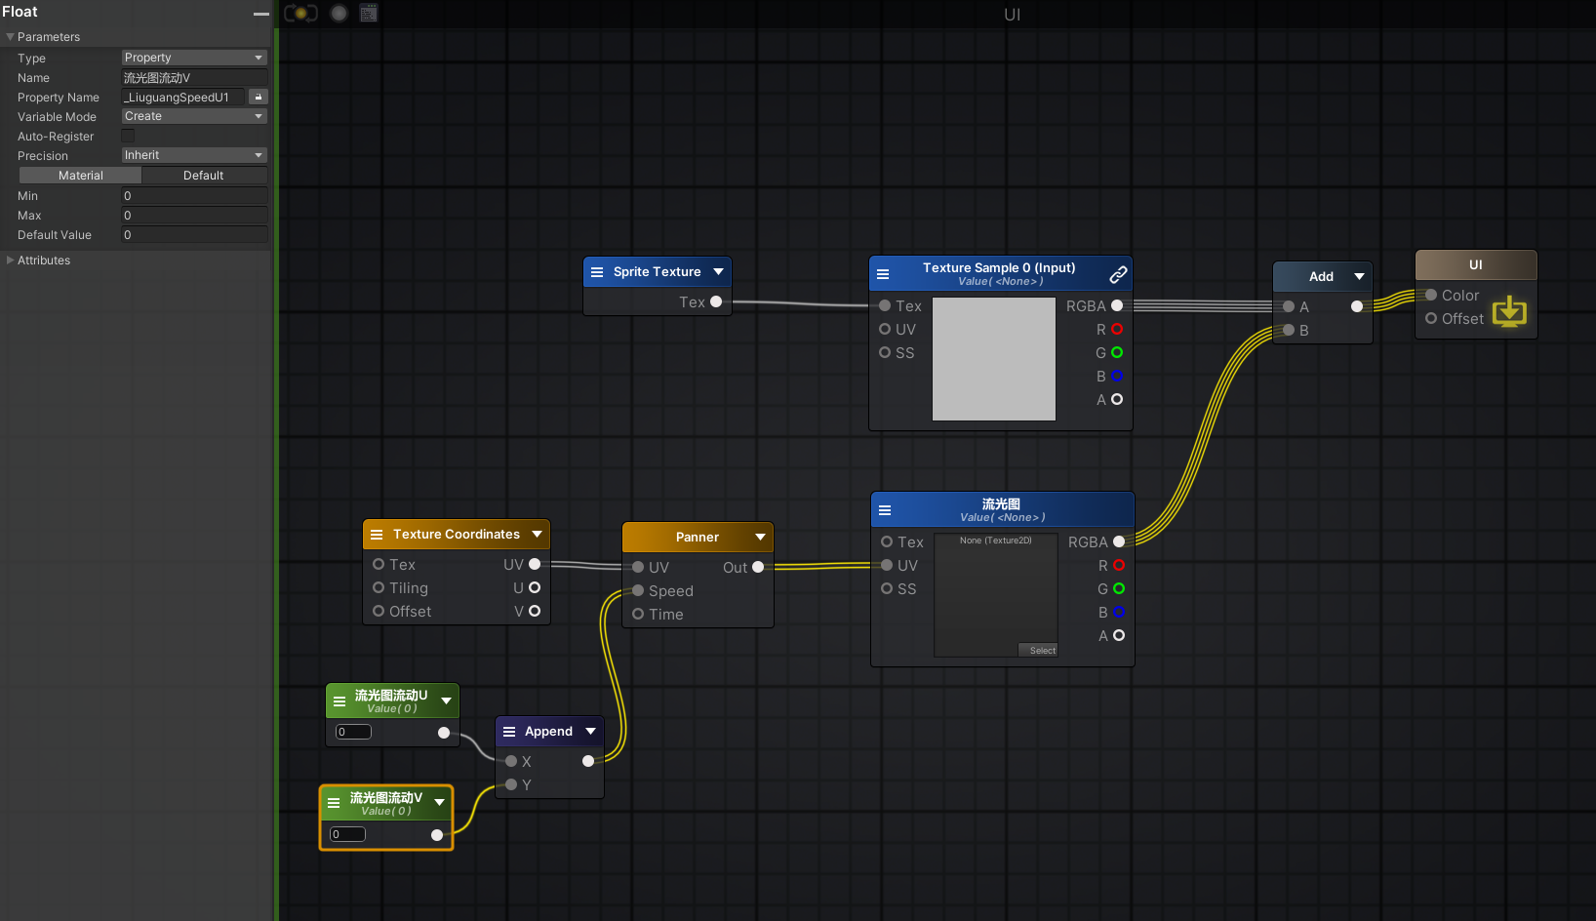
Task: Switch to the Default tab
Action: click(204, 176)
